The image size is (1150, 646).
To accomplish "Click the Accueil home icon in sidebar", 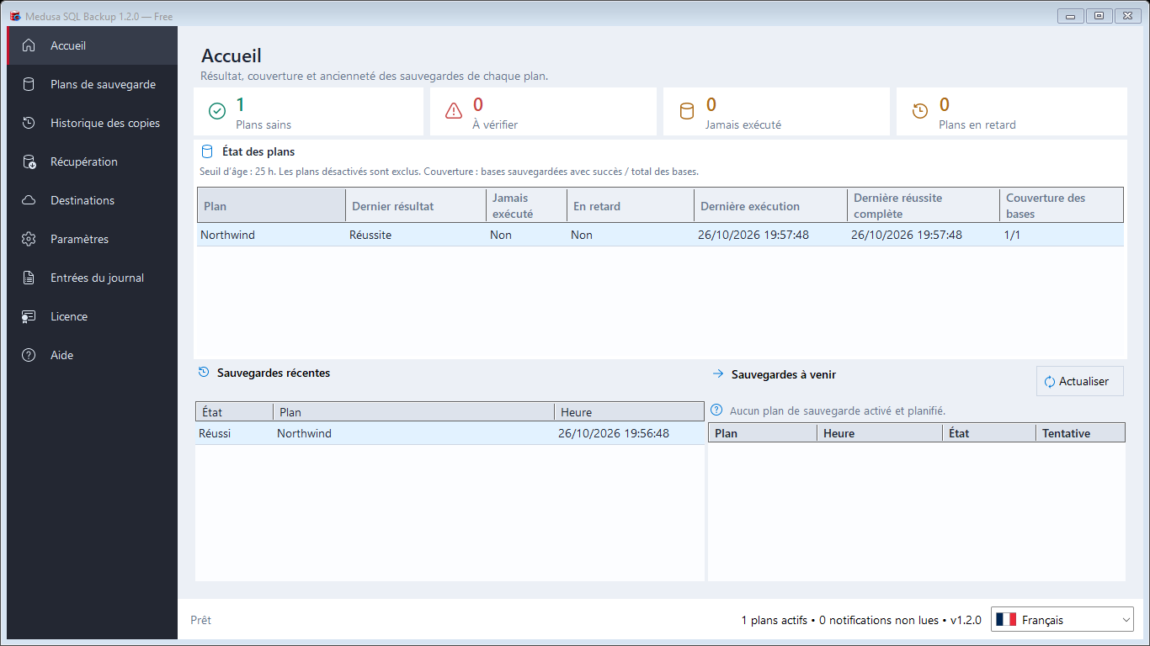I will pos(29,45).
